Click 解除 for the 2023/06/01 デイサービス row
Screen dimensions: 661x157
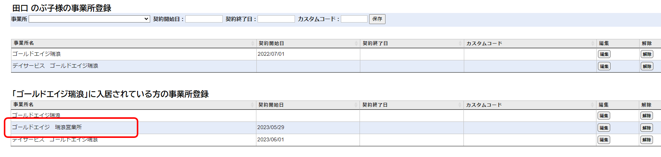tap(646, 140)
